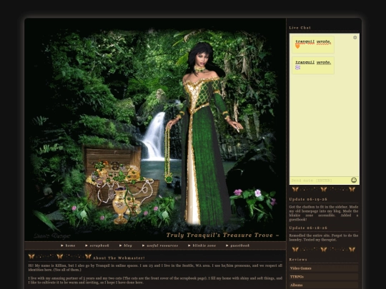Open the Albums reviews entry
The image size is (386, 289).
(x=324, y=285)
